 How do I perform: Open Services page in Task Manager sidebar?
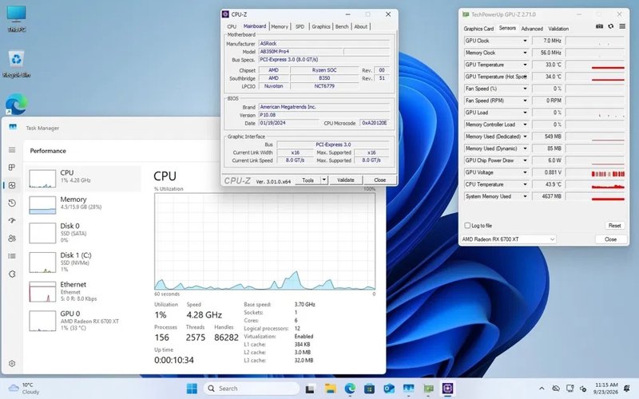coord(12,274)
